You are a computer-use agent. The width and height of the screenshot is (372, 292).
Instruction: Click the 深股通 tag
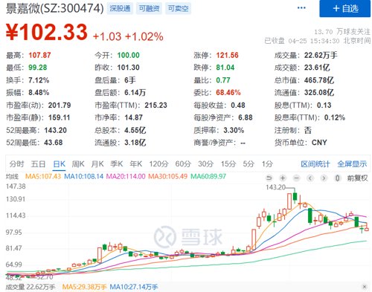click(120, 9)
